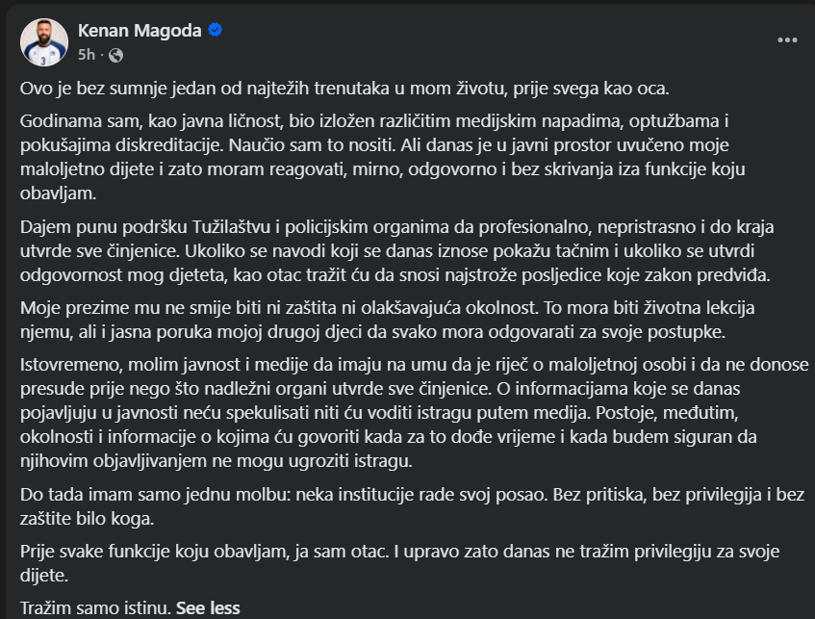Click the paragraph starting 'Godinama sam, kao javna'
This screenshot has height=619, width=815.
[x=383, y=157]
